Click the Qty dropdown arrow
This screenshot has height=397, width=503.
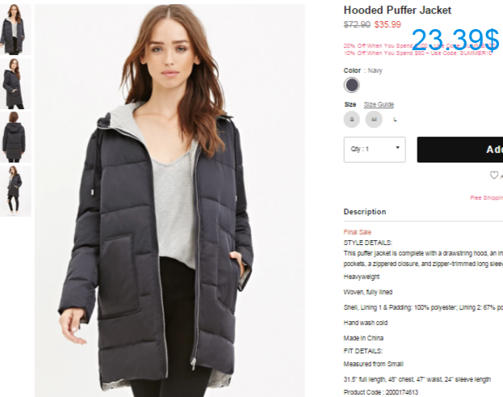pos(398,148)
